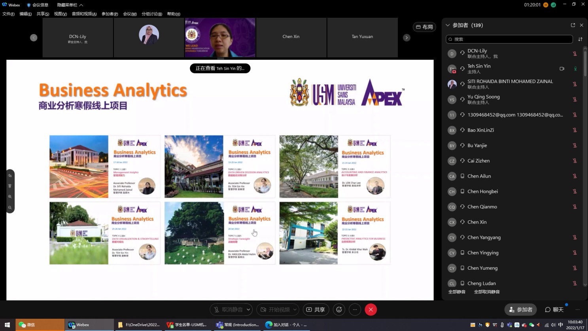The height and width of the screenshot is (331, 588).
Task: Toggle unmute microphone button
Action: 228,310
